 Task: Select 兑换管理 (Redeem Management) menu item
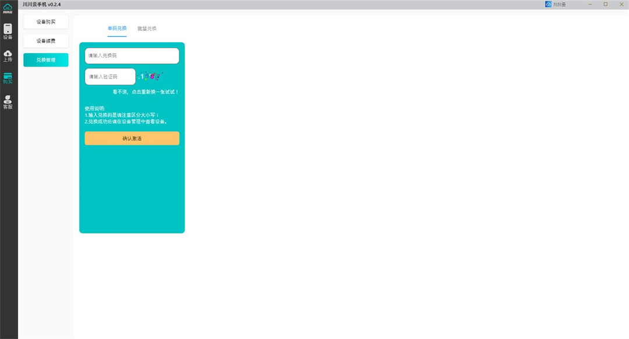pos(46,60)
